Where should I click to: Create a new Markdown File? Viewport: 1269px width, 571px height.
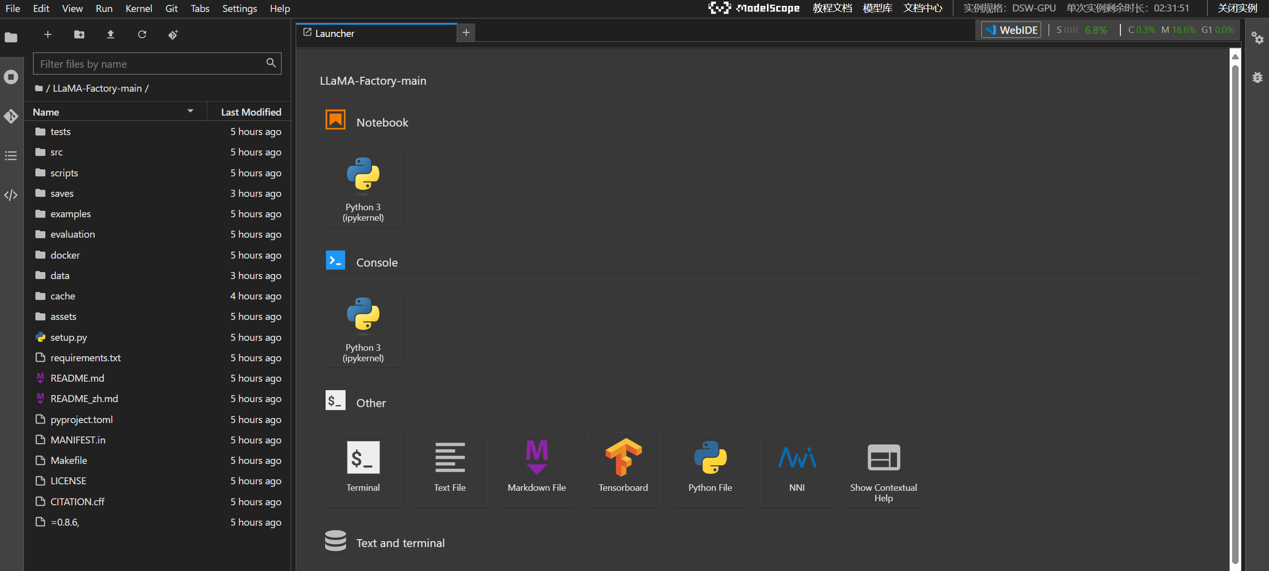click(x=537, y=469)
